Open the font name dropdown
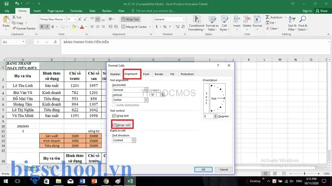This screenshot has width=332, height=186. 65,19
